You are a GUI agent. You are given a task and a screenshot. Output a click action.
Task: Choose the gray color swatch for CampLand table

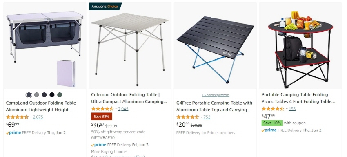coord(37,95)
